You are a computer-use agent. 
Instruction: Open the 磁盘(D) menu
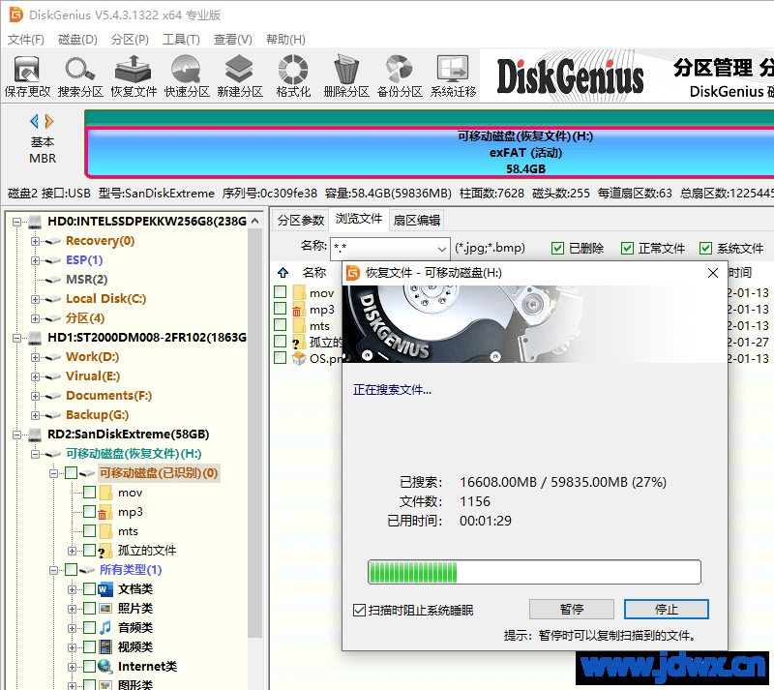click(x=77, y=40)
